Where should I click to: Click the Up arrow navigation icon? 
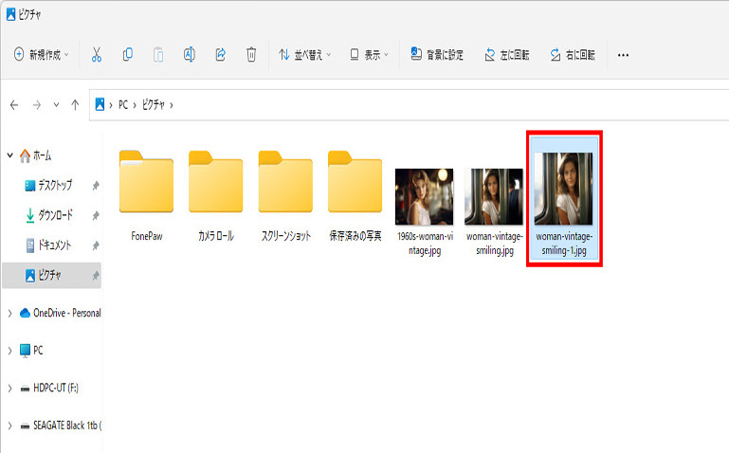pyautogui.click(x=75, y=104)
